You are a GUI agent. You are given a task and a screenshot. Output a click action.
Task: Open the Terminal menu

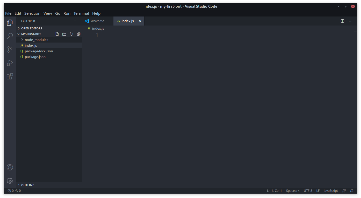click(x=81, y=13)
